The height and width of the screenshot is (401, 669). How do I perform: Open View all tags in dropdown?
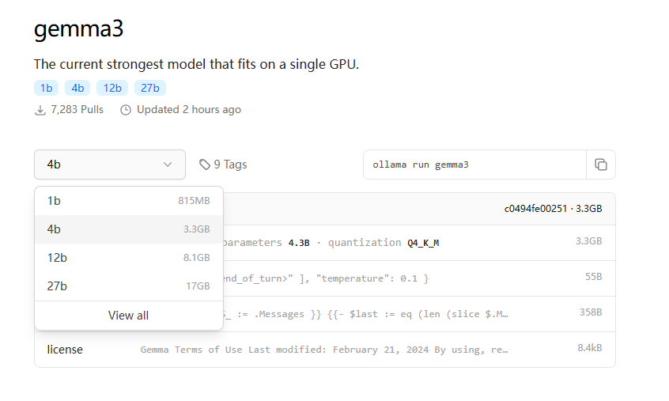click(x=128, y=316)
